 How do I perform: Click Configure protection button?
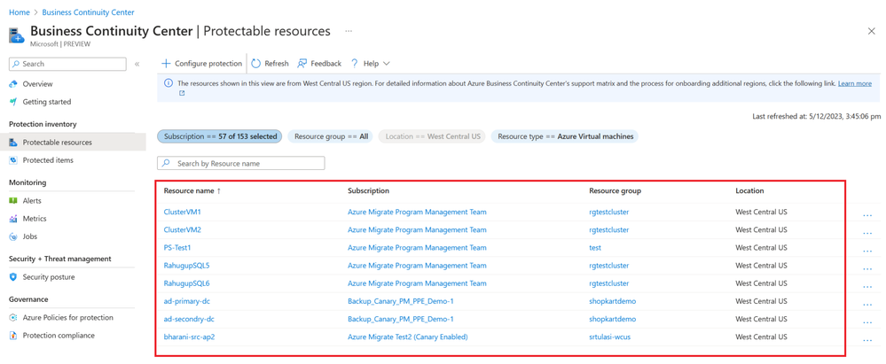point(201,64)
